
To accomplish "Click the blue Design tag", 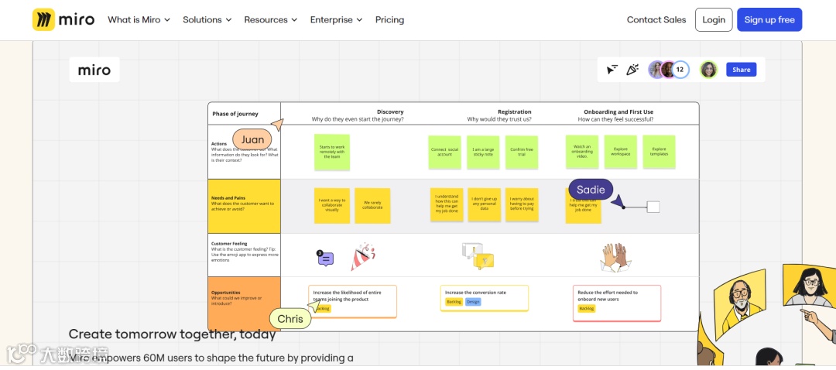I will point(473,302).
